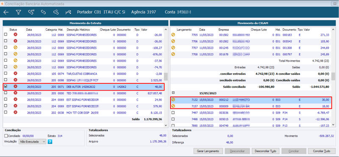This screenshot has height=157, width=339.
Task: Collapse the 15/05/2023 date group
Action: 173,93
